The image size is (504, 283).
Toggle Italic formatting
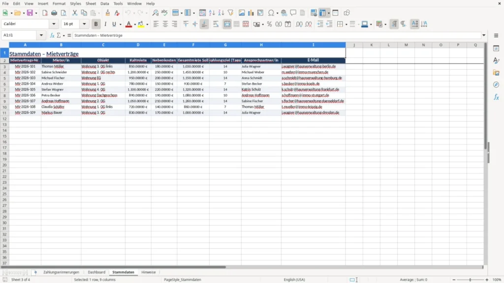pyautogui.click(x=105, y=24)
